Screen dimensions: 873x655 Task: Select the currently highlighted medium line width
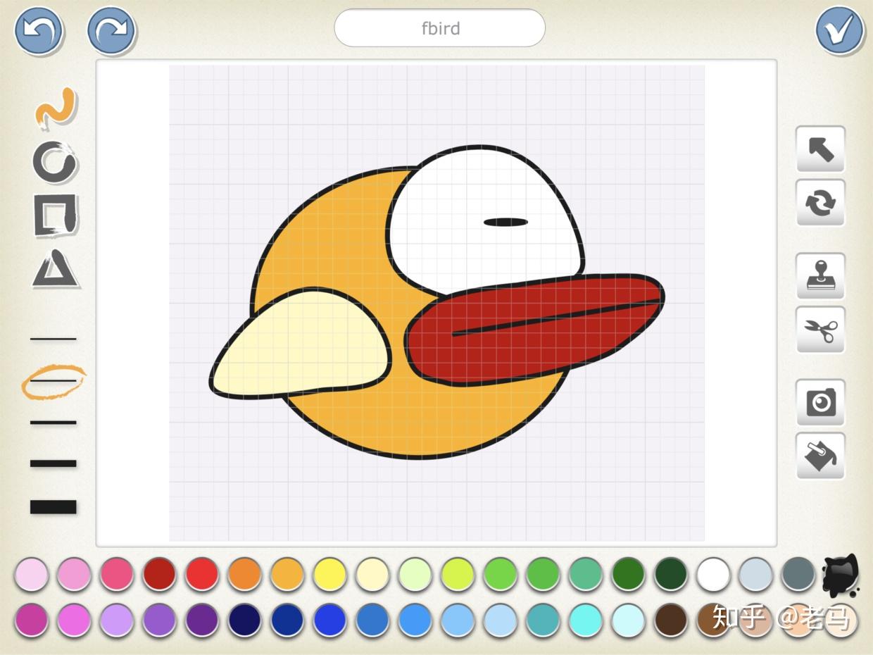coord(53,380)
